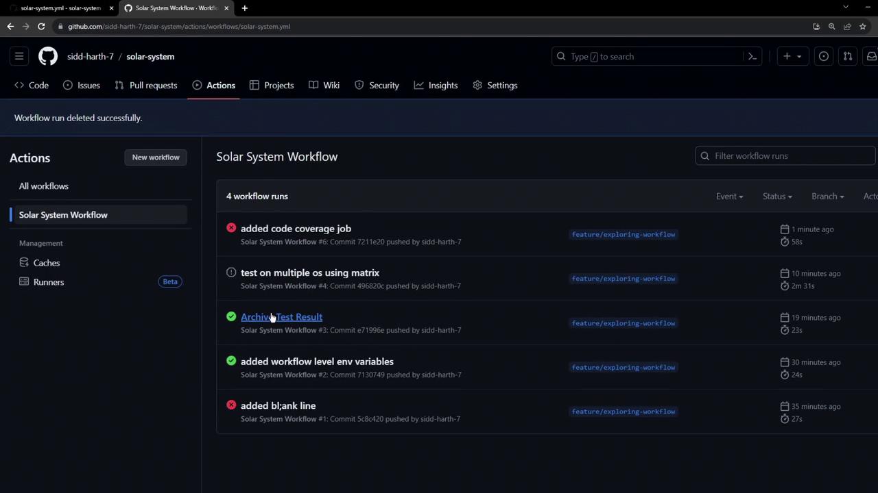This screenshot has height=493, width=878.
Task: Open the browser tab list chevron
Action: click(x=846, y=8)
